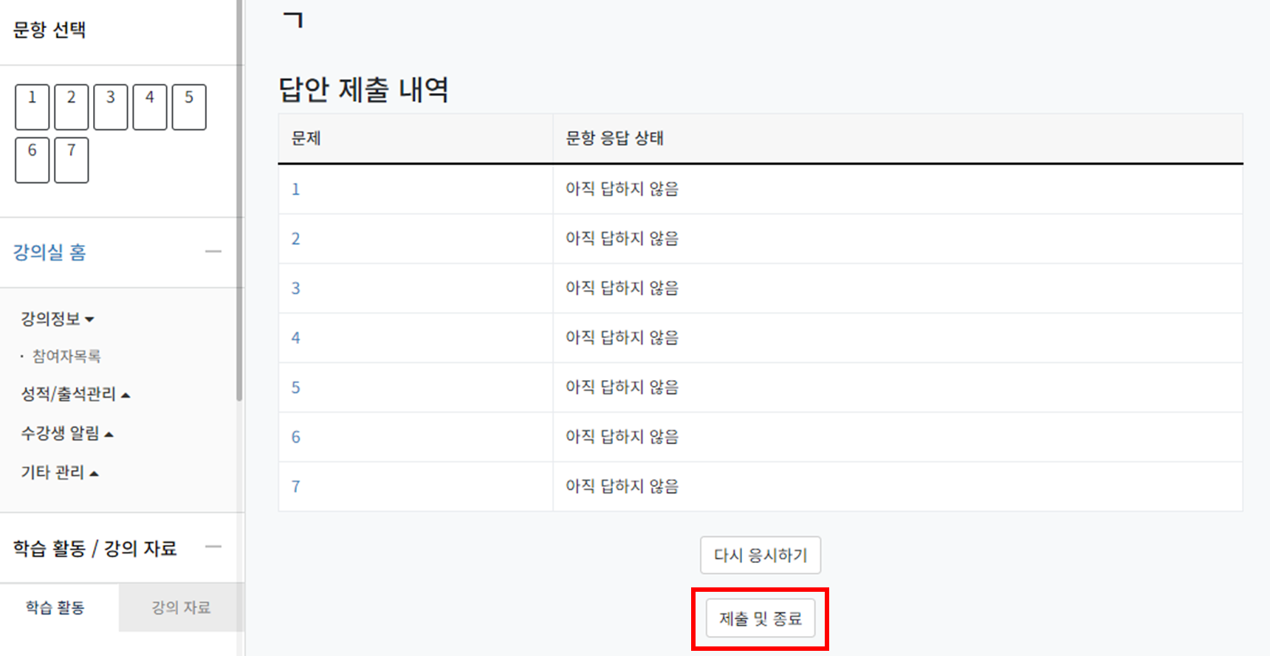1270x656 pixels.
Task: Expand the 강의정보 dropdown menu
Action: pyautogui.click(x=58, y=319)
